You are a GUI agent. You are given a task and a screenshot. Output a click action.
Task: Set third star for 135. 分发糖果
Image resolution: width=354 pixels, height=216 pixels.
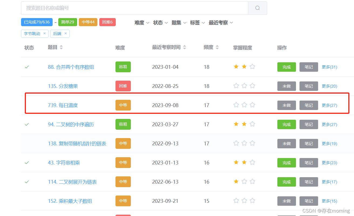tap(252, 86)
